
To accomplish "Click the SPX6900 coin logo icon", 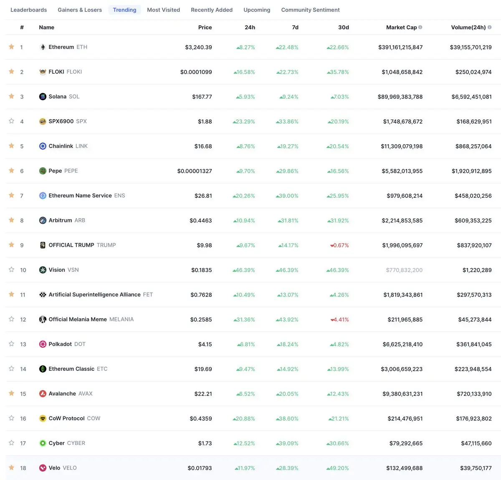I will click(x=43, y=121).
